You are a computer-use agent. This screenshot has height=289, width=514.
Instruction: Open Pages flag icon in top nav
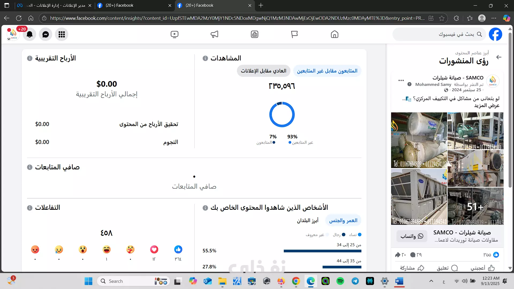[294, 34]
